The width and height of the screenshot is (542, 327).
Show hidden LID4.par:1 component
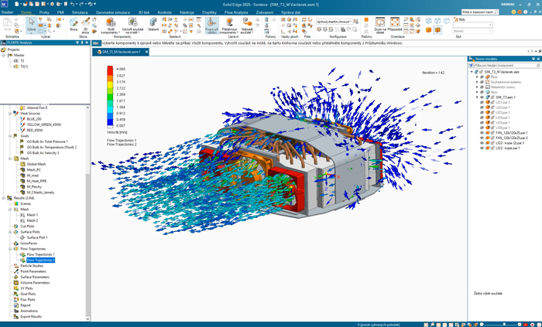point(482,118)
